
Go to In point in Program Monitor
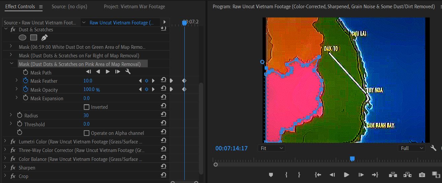point(318,175)
